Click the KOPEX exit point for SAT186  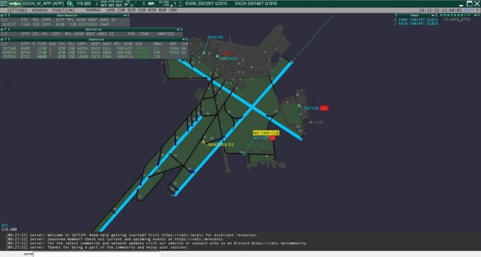click(83, 48)
